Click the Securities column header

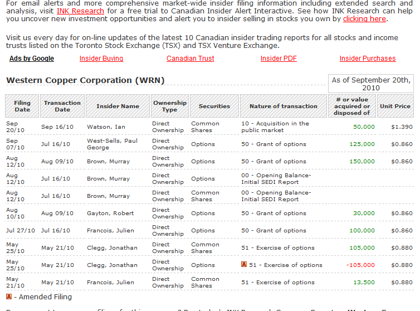point(214,106)
